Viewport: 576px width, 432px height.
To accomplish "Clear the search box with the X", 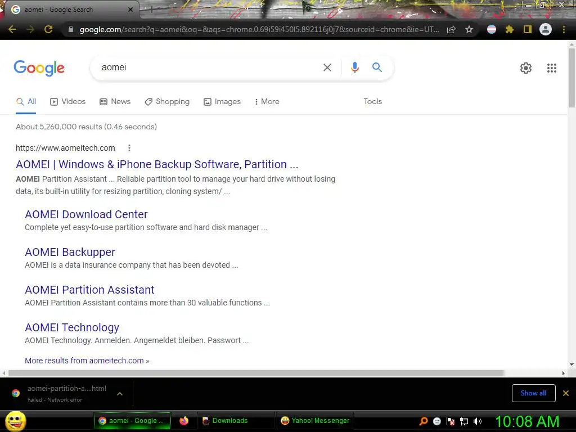I will (327, 67).
